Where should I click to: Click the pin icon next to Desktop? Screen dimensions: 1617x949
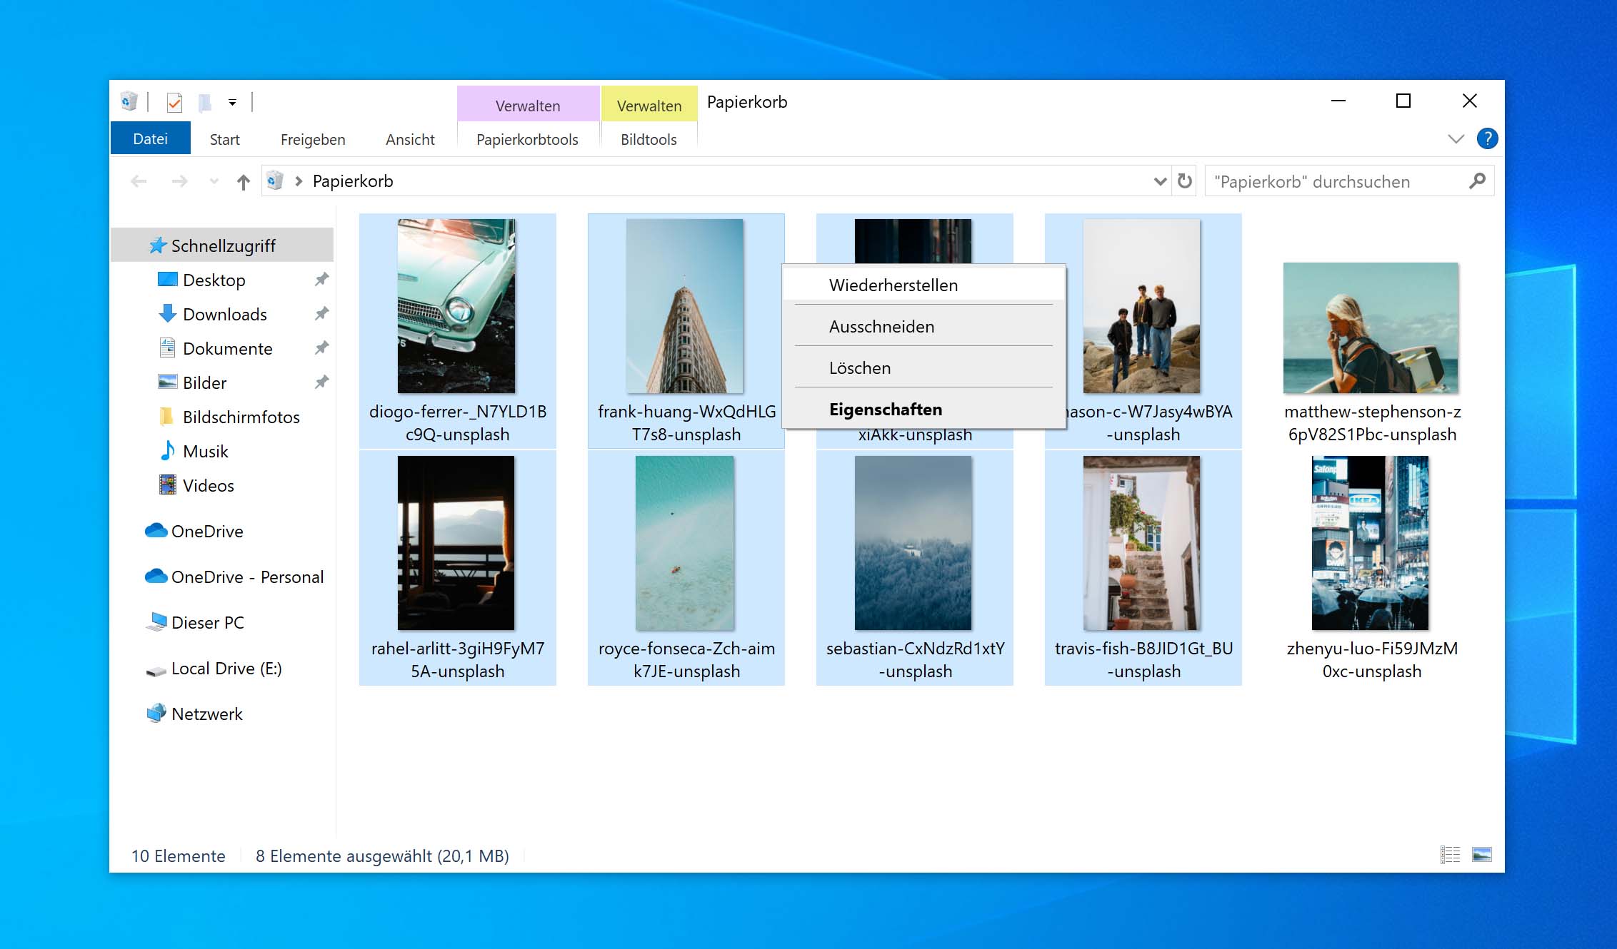coord(322,280)
